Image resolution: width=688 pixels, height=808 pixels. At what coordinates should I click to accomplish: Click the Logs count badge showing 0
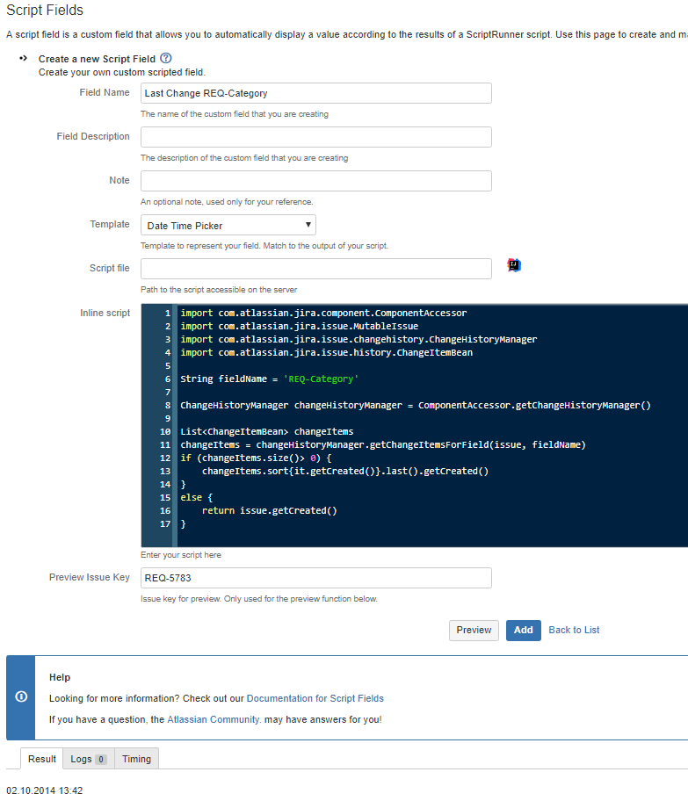[x=101, y=759]
